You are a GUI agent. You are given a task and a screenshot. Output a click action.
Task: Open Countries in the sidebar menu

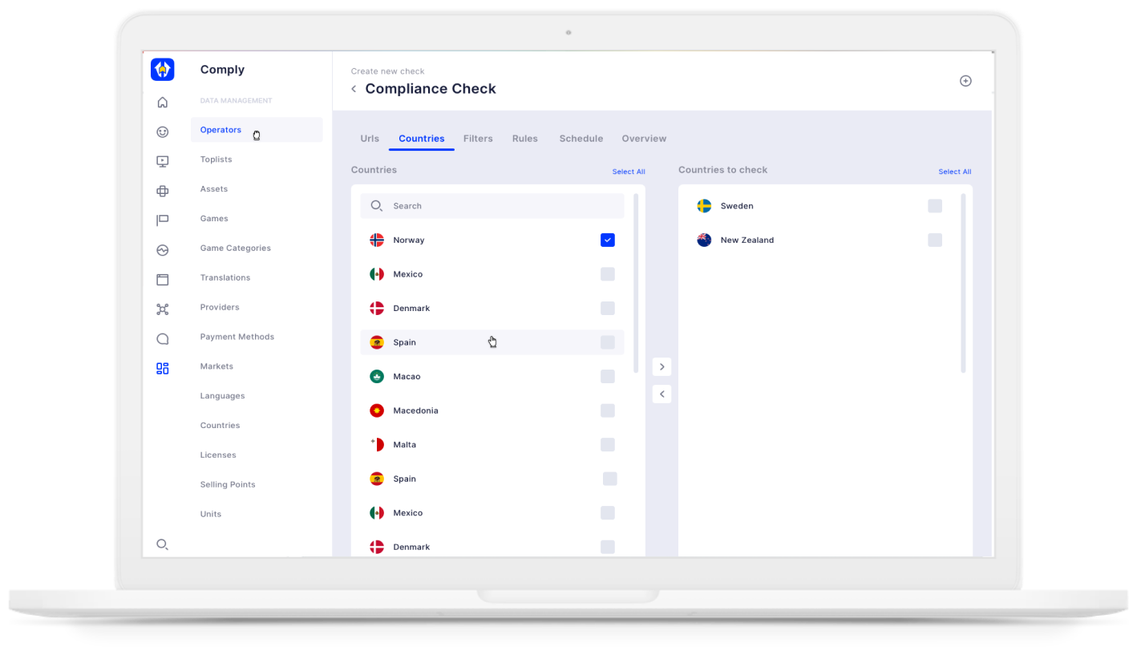(x=220, y=426)
